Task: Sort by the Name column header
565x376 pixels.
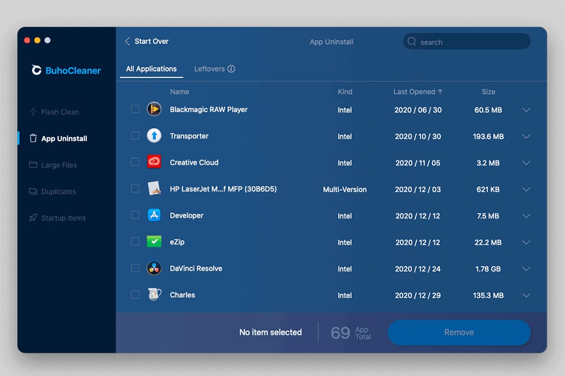Action: click(180, 92)
